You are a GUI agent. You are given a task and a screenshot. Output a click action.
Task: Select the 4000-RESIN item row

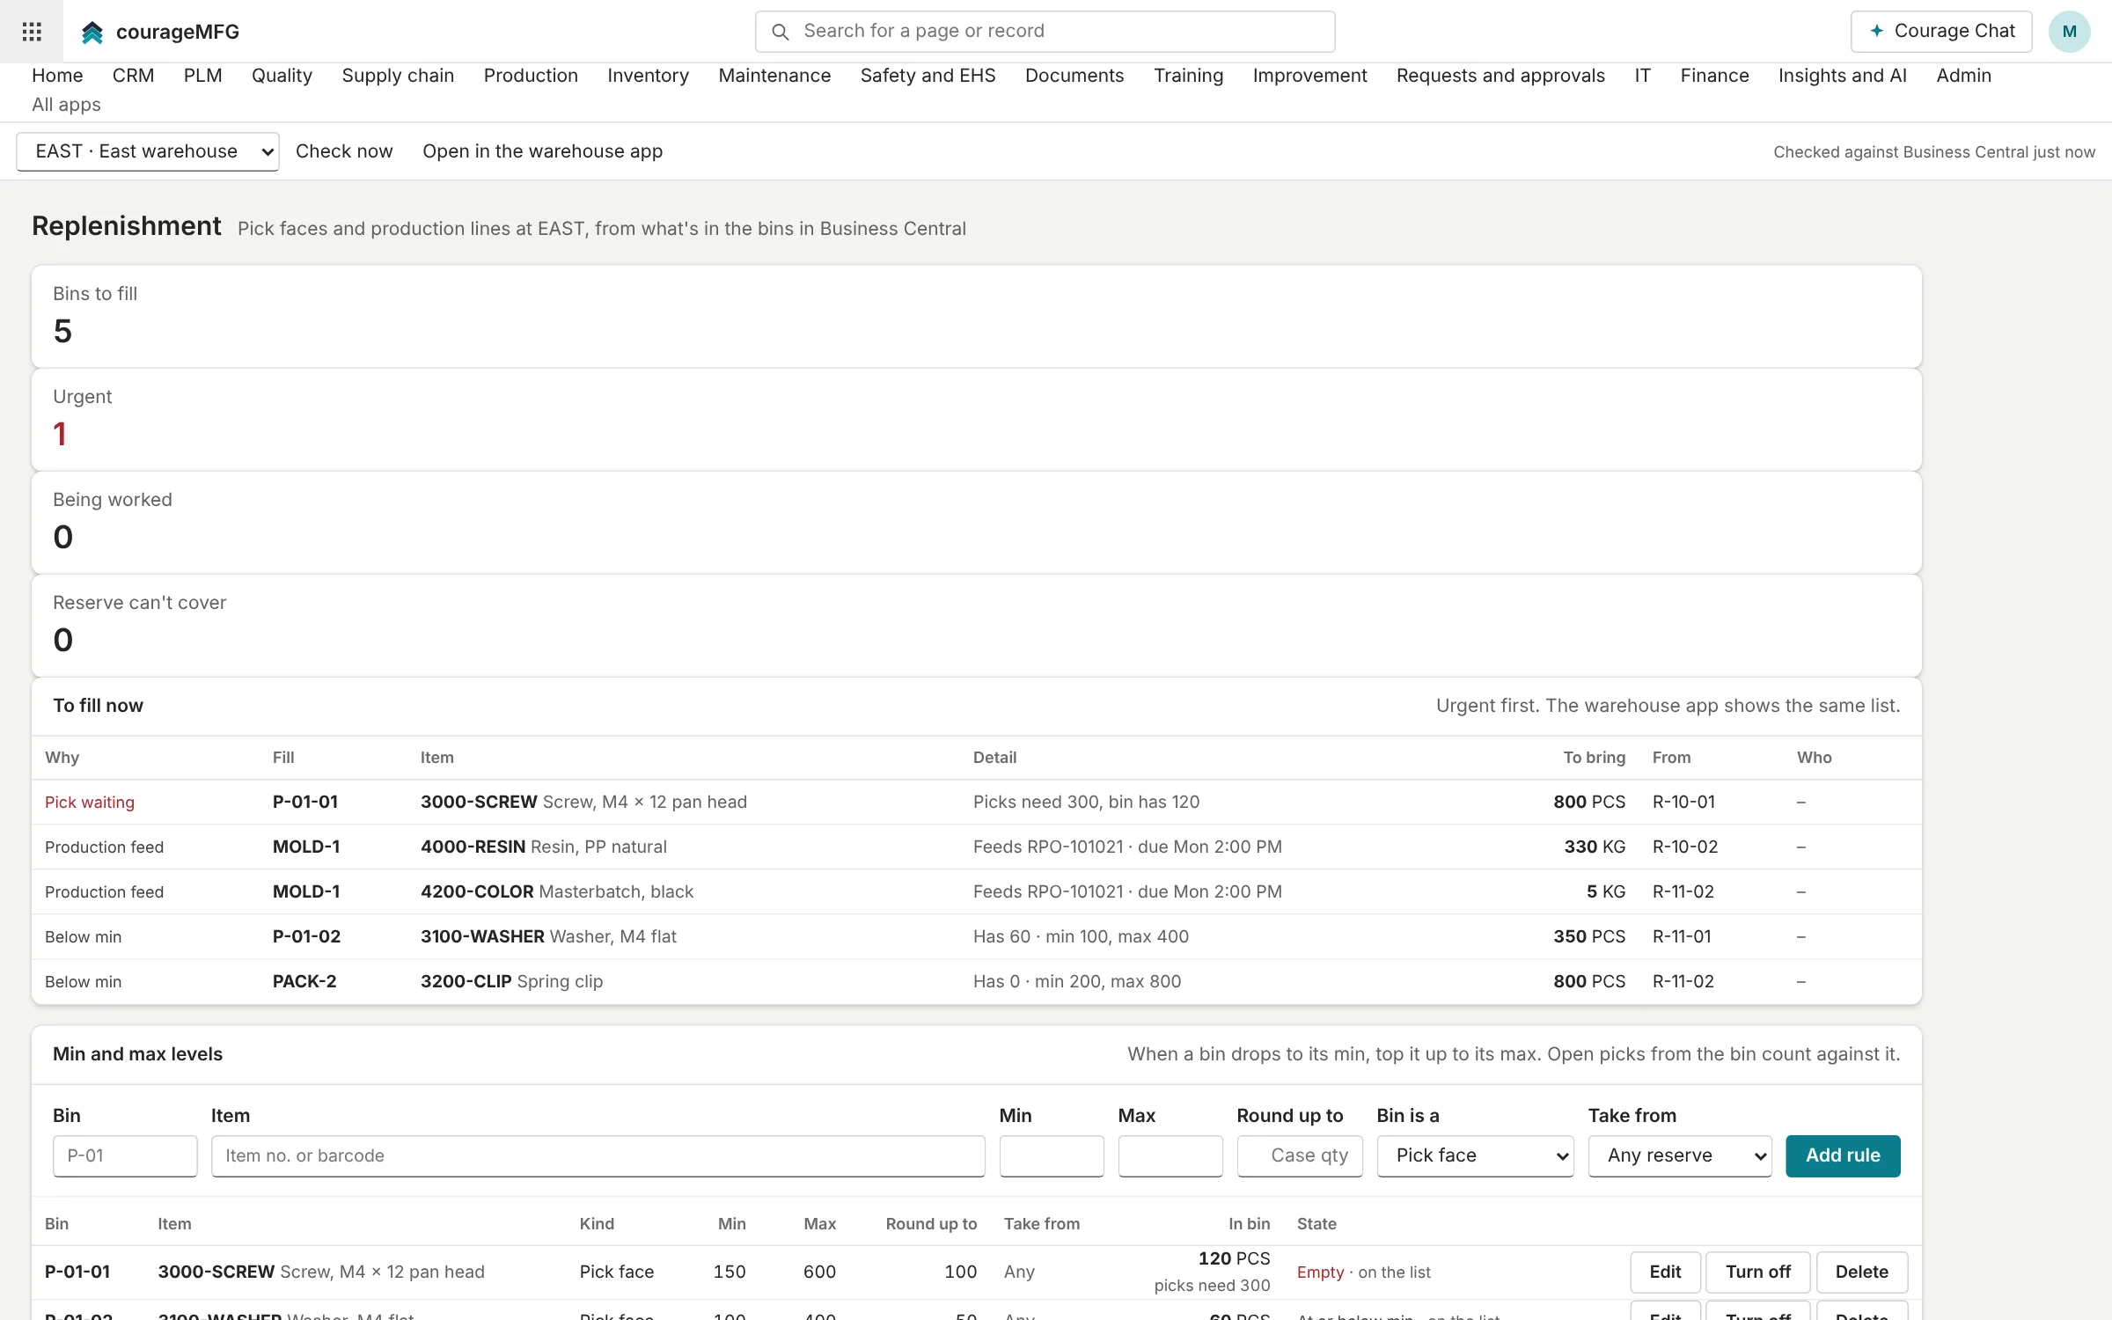(977, 847)
